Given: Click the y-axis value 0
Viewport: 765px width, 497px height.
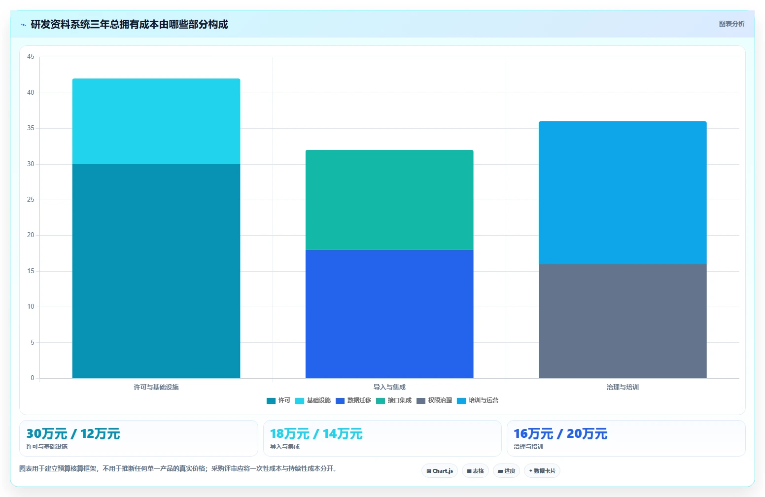Looking at the screenshot, I should [33, 378].
